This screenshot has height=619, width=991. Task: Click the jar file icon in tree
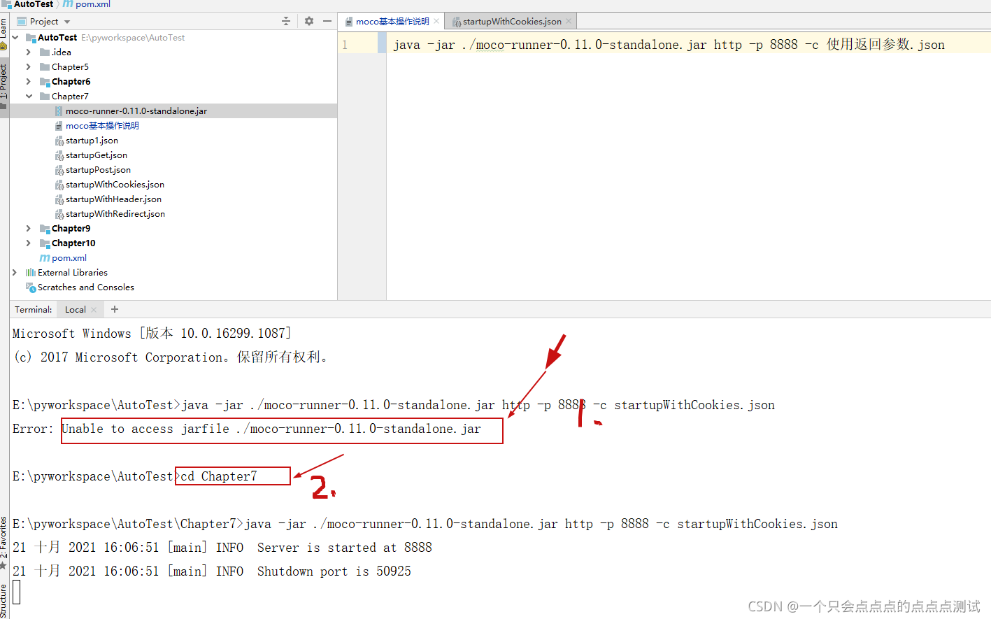click(x=59, y=111)
